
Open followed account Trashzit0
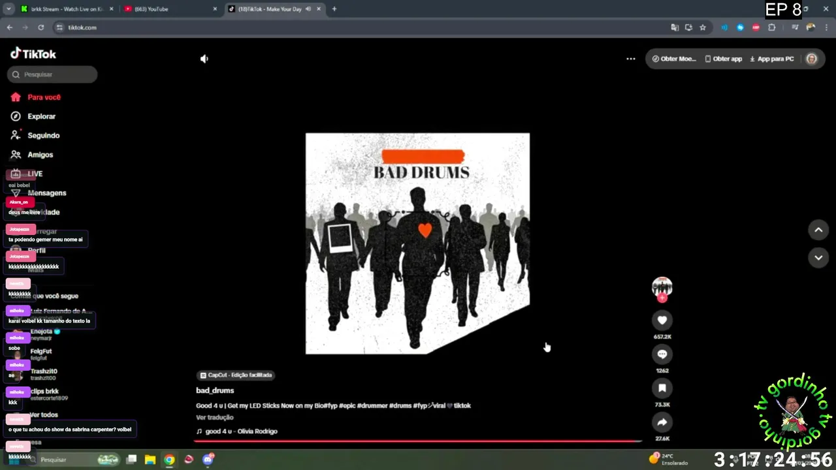(43, 374)
